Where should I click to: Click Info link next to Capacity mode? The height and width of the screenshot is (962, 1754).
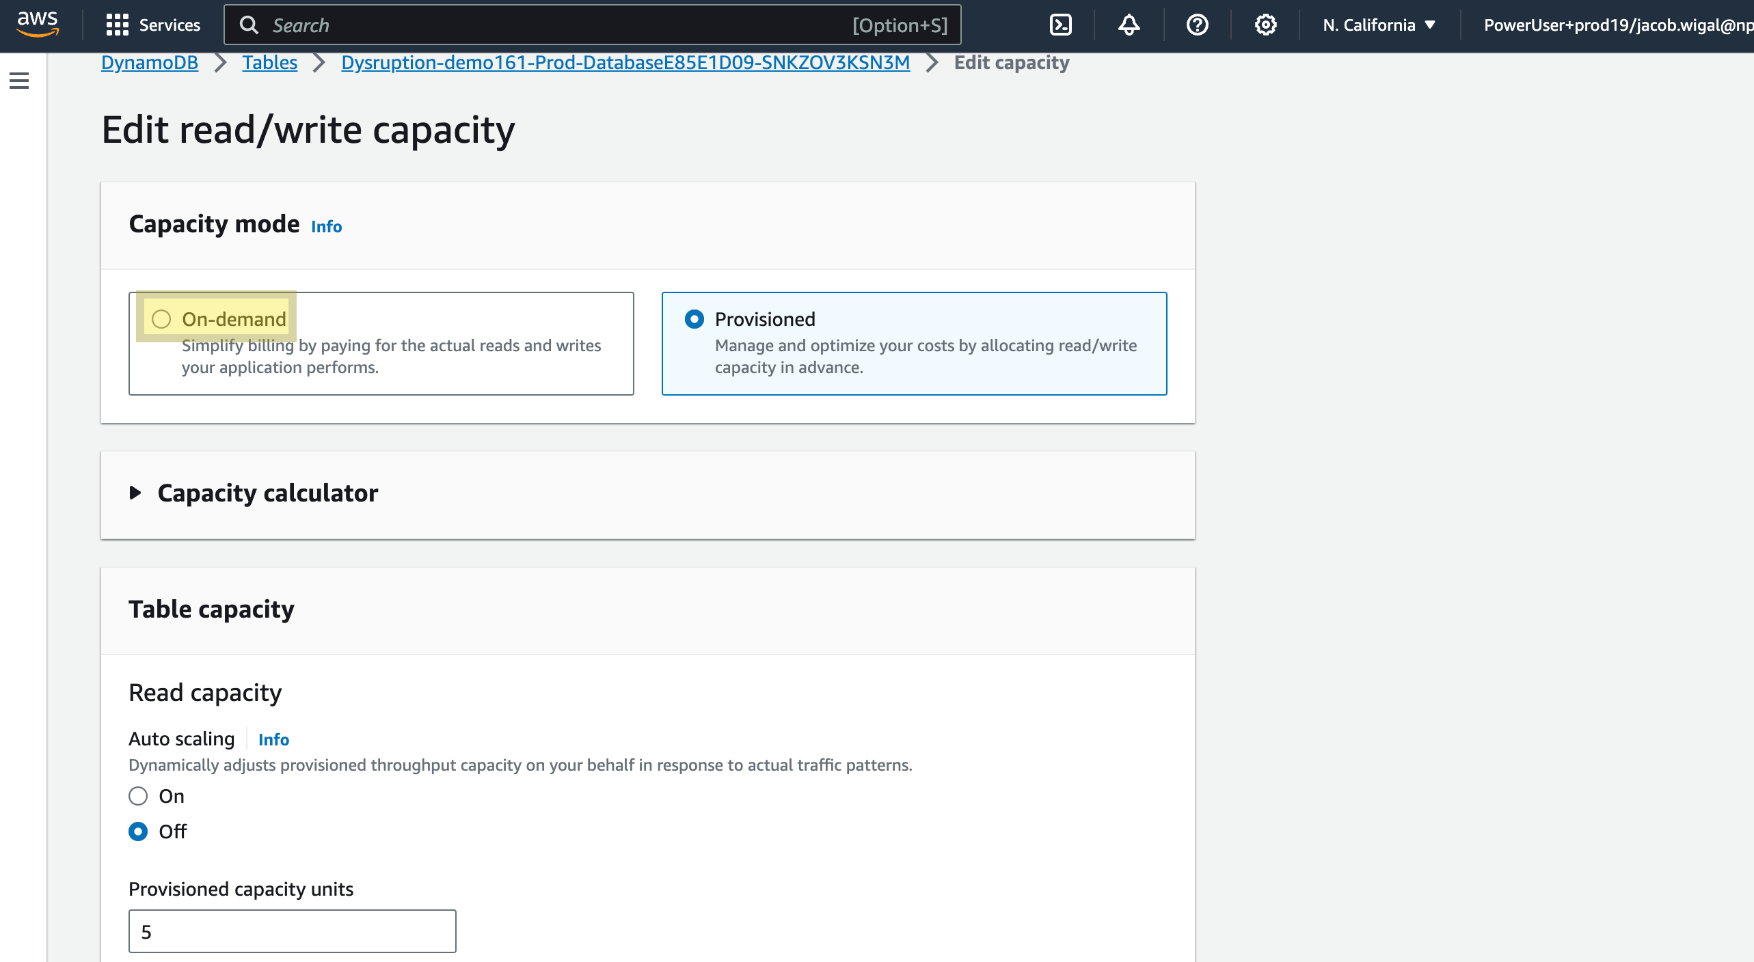coord(327,226)
